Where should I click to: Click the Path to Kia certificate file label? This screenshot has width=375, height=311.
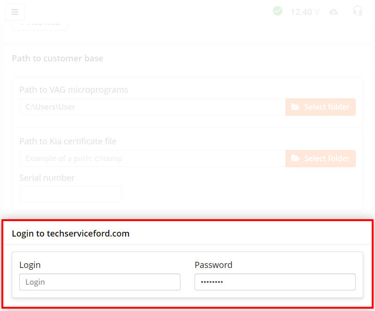[x=67, y=141]
